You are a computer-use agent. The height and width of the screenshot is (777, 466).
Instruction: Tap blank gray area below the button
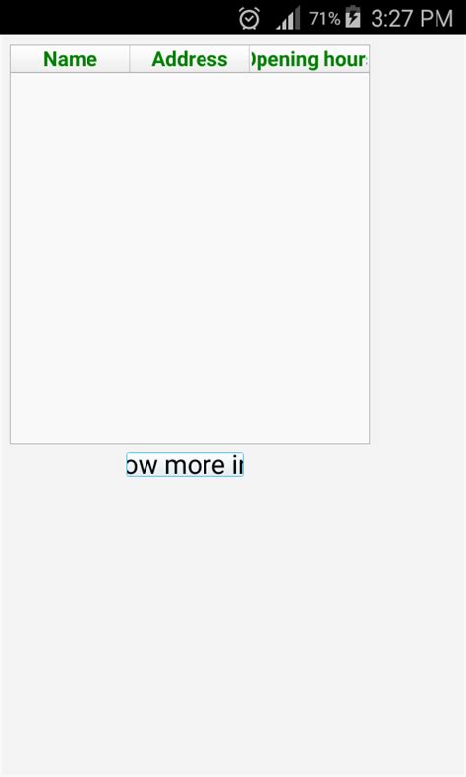click(233, 627)
